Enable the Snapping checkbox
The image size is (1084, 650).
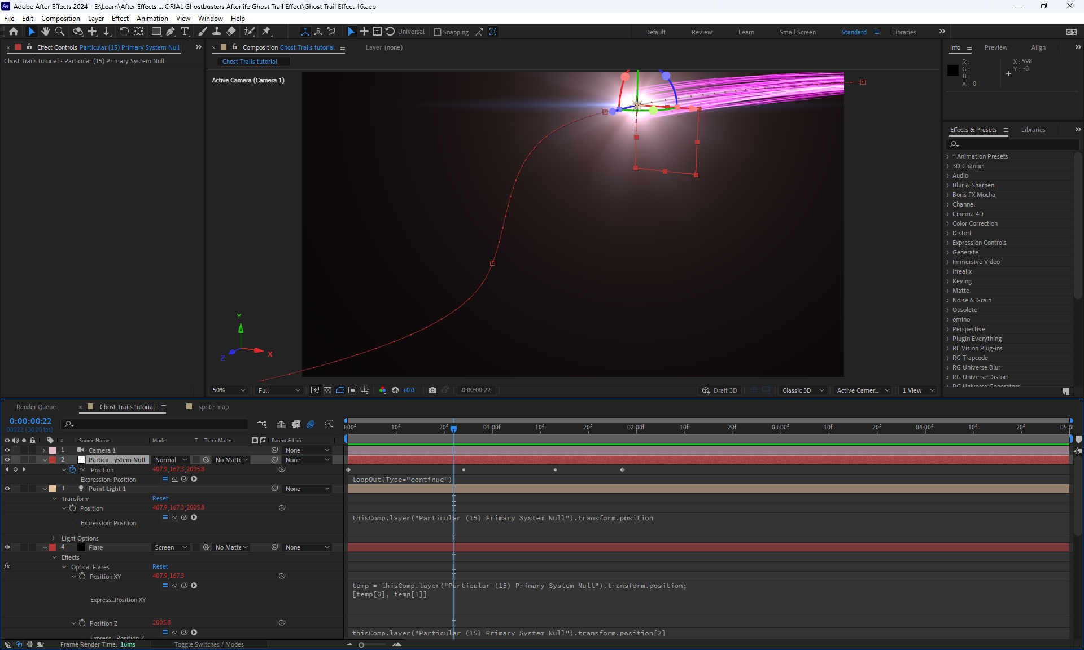coord(438,32)
